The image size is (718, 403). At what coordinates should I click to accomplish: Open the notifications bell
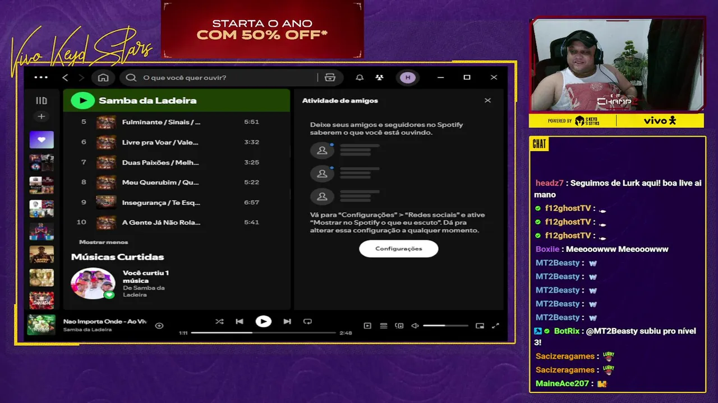click(x=360, y=77)
